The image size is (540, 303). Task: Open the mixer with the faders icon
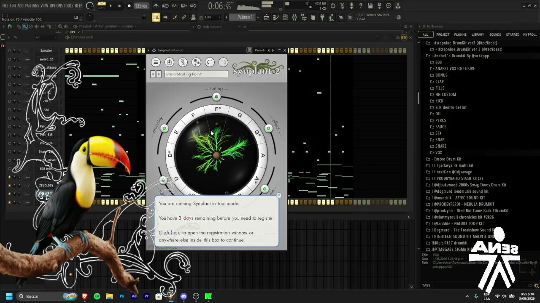coord(294,17)
